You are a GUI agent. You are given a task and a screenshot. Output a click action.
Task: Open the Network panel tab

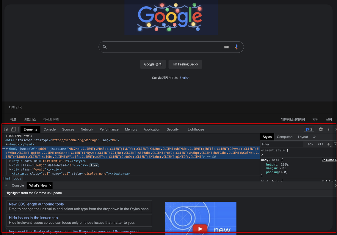(87, 129)
